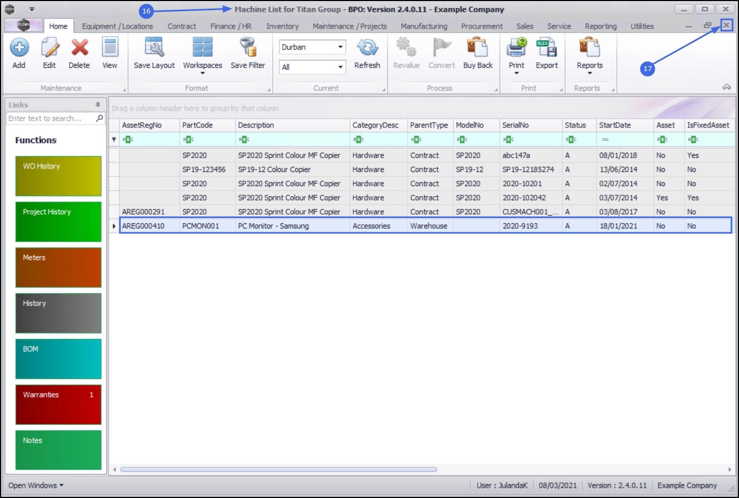Click the horizontal scrollbar under the grid
This screenshot has height=498, width=739.
279,469
